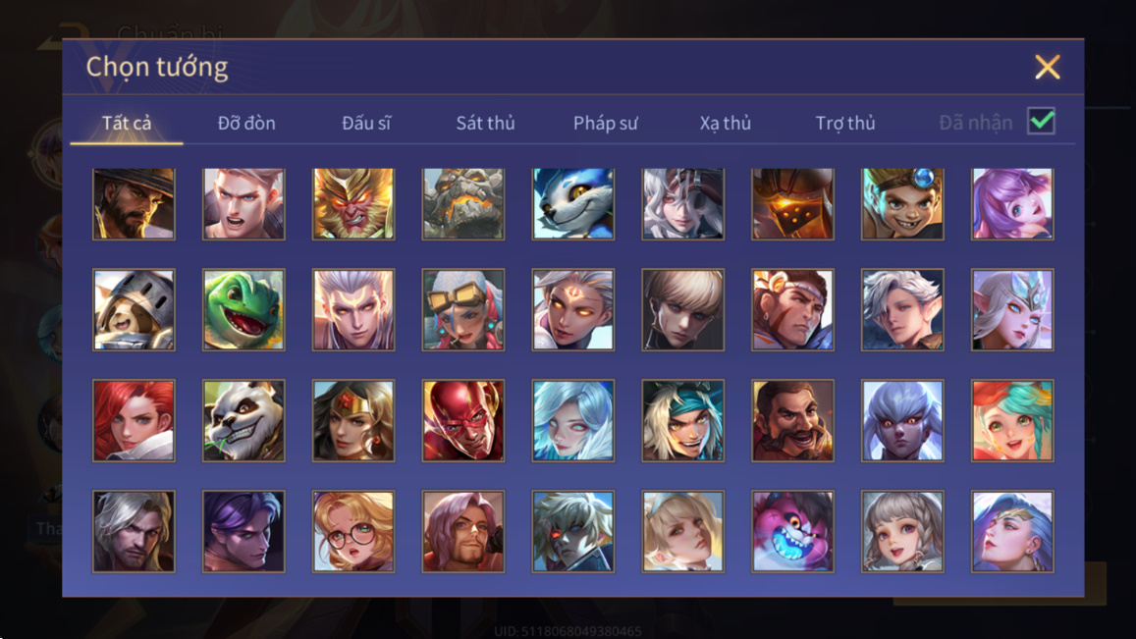This screenshot has width=1136, height=639.
Task: Select the girl with round glasses hero
Action: point(353,532)
